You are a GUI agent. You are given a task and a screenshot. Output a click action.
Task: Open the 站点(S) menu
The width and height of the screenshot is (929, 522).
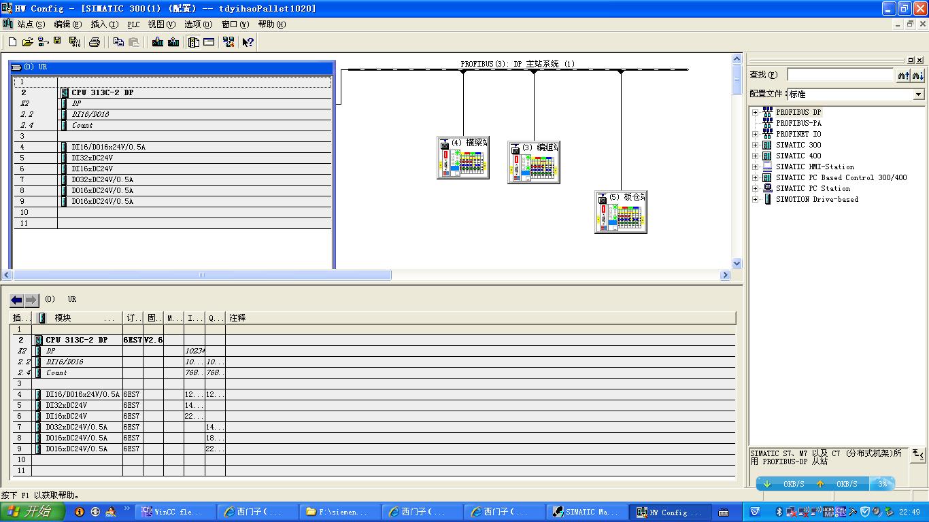pyautogui.click(x=31, y=24)
